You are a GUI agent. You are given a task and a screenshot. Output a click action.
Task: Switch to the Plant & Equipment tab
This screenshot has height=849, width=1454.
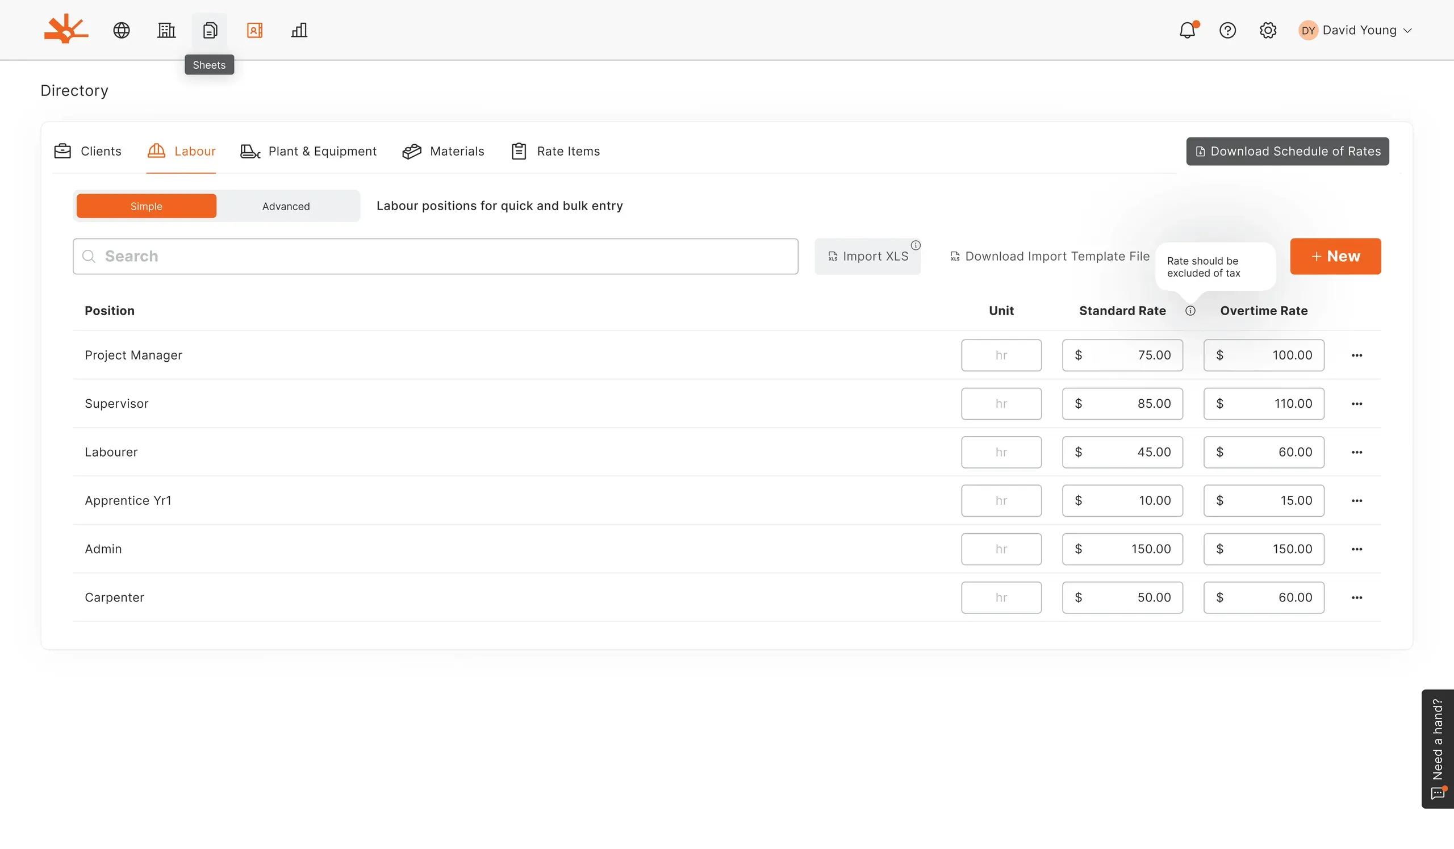tap(308, 151)
